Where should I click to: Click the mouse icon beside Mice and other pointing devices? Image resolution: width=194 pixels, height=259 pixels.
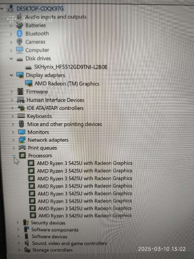[x=22, y=124]
